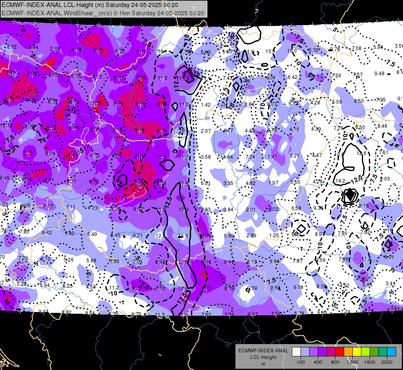Click the sky blue swatch ending the legend

coord(391,352)
